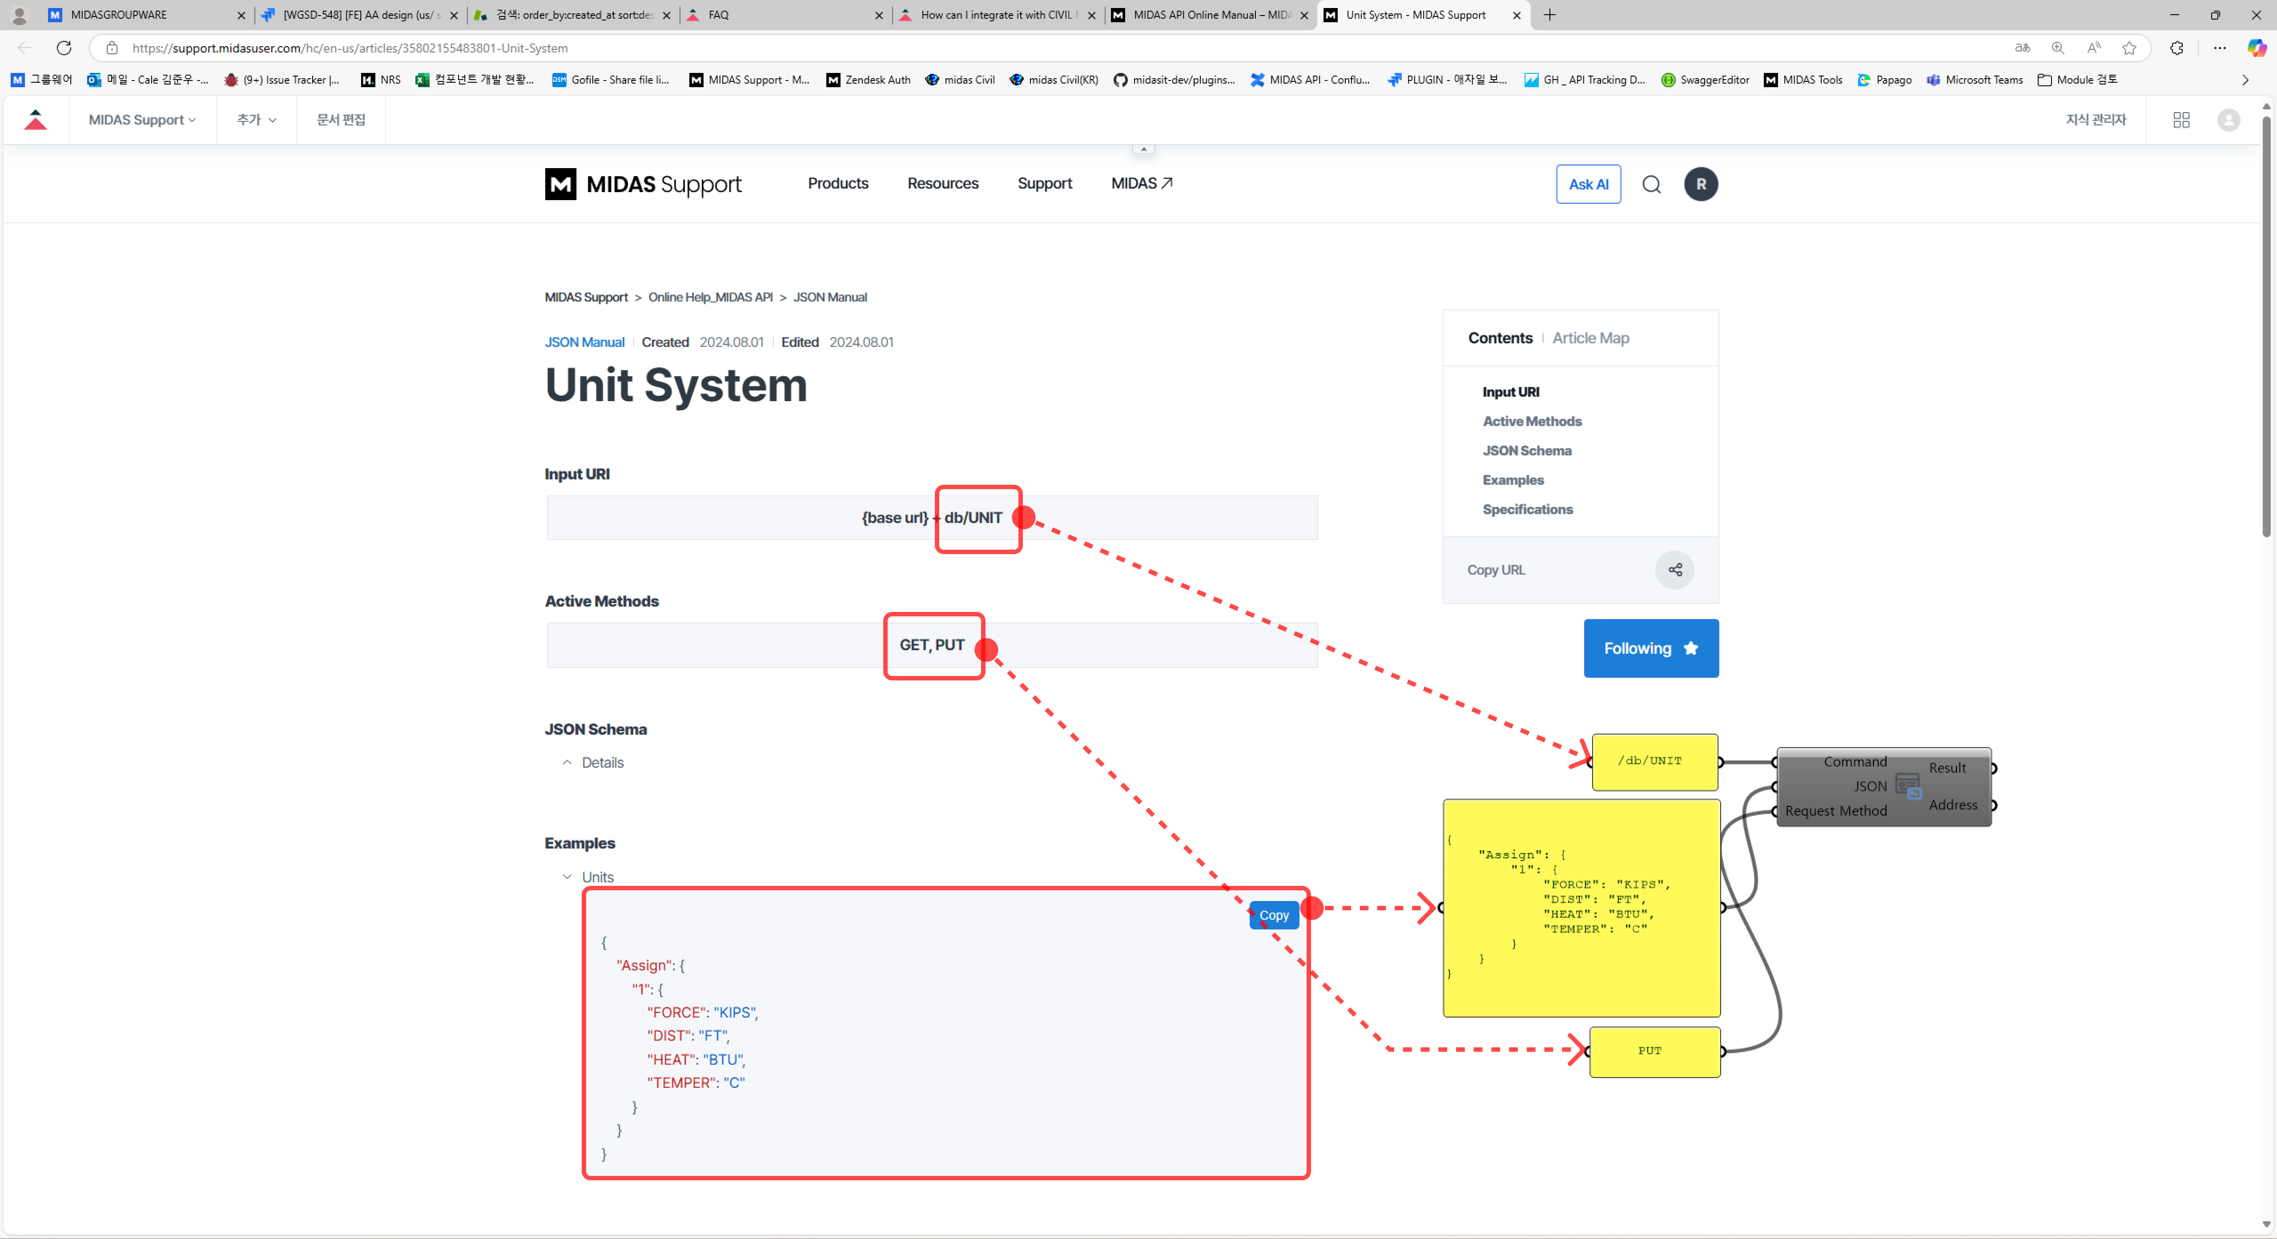Viewport: 2277px width, 1239px height.
Task: Jump to JSON Schema in contents
Action: click(1527, 450)
